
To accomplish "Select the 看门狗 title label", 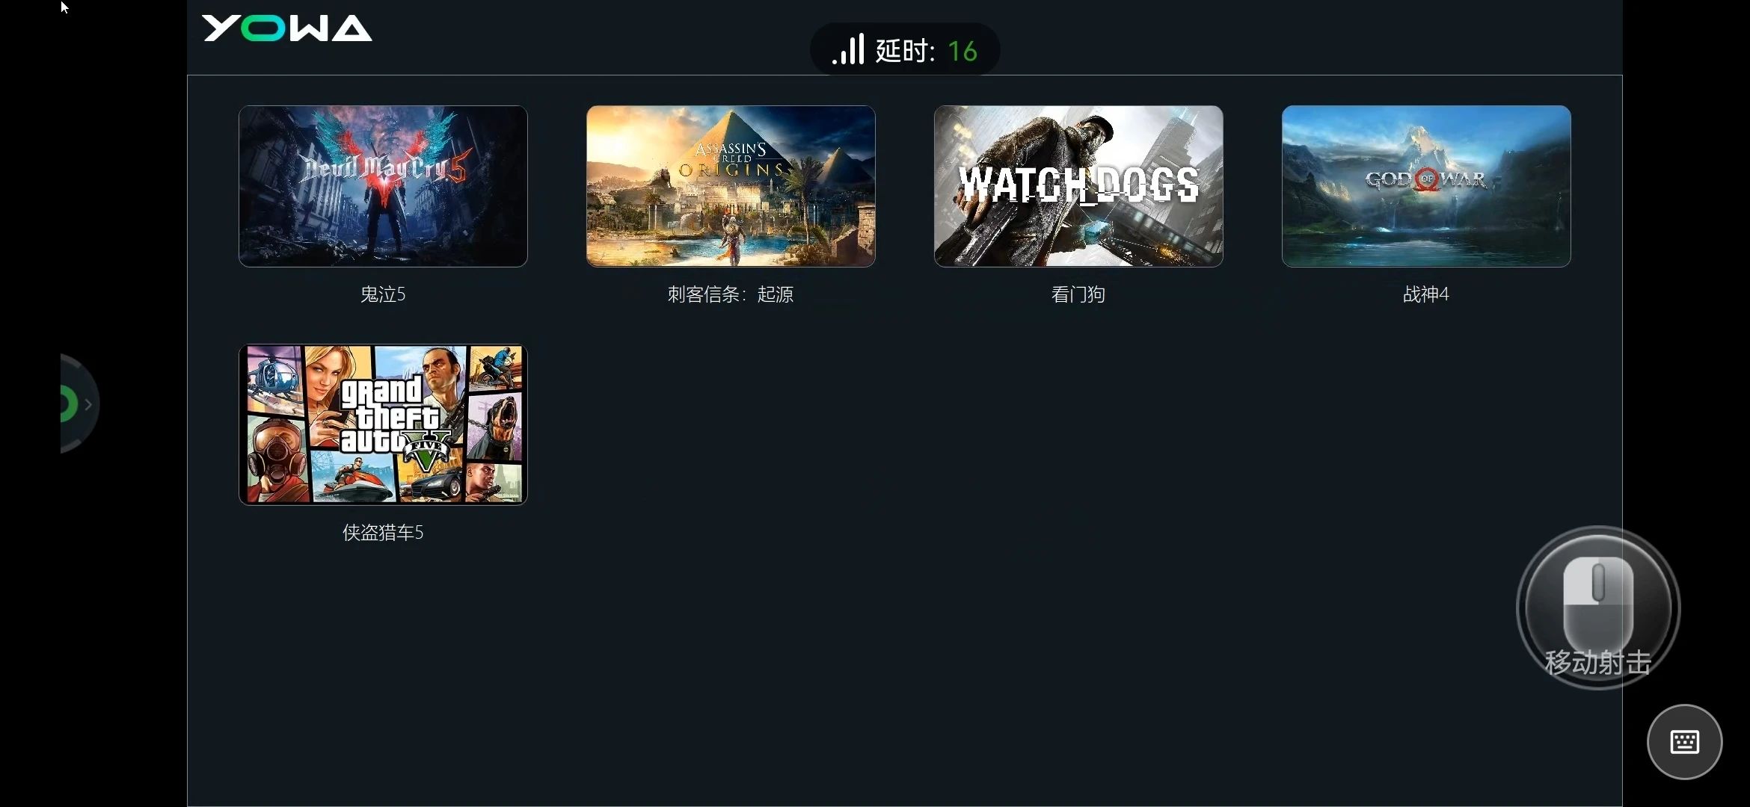I will 1078,294.
